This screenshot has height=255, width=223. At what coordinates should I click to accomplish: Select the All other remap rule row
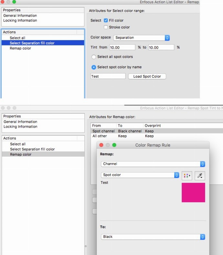click(157, 136)
